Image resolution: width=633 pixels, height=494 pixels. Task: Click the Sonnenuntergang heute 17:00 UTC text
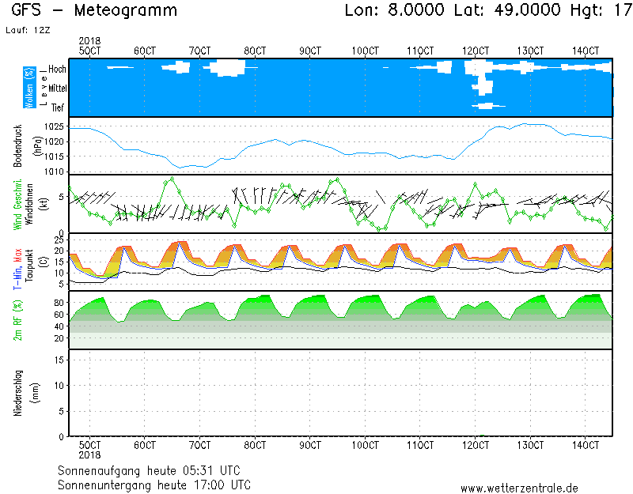[154, 484]
